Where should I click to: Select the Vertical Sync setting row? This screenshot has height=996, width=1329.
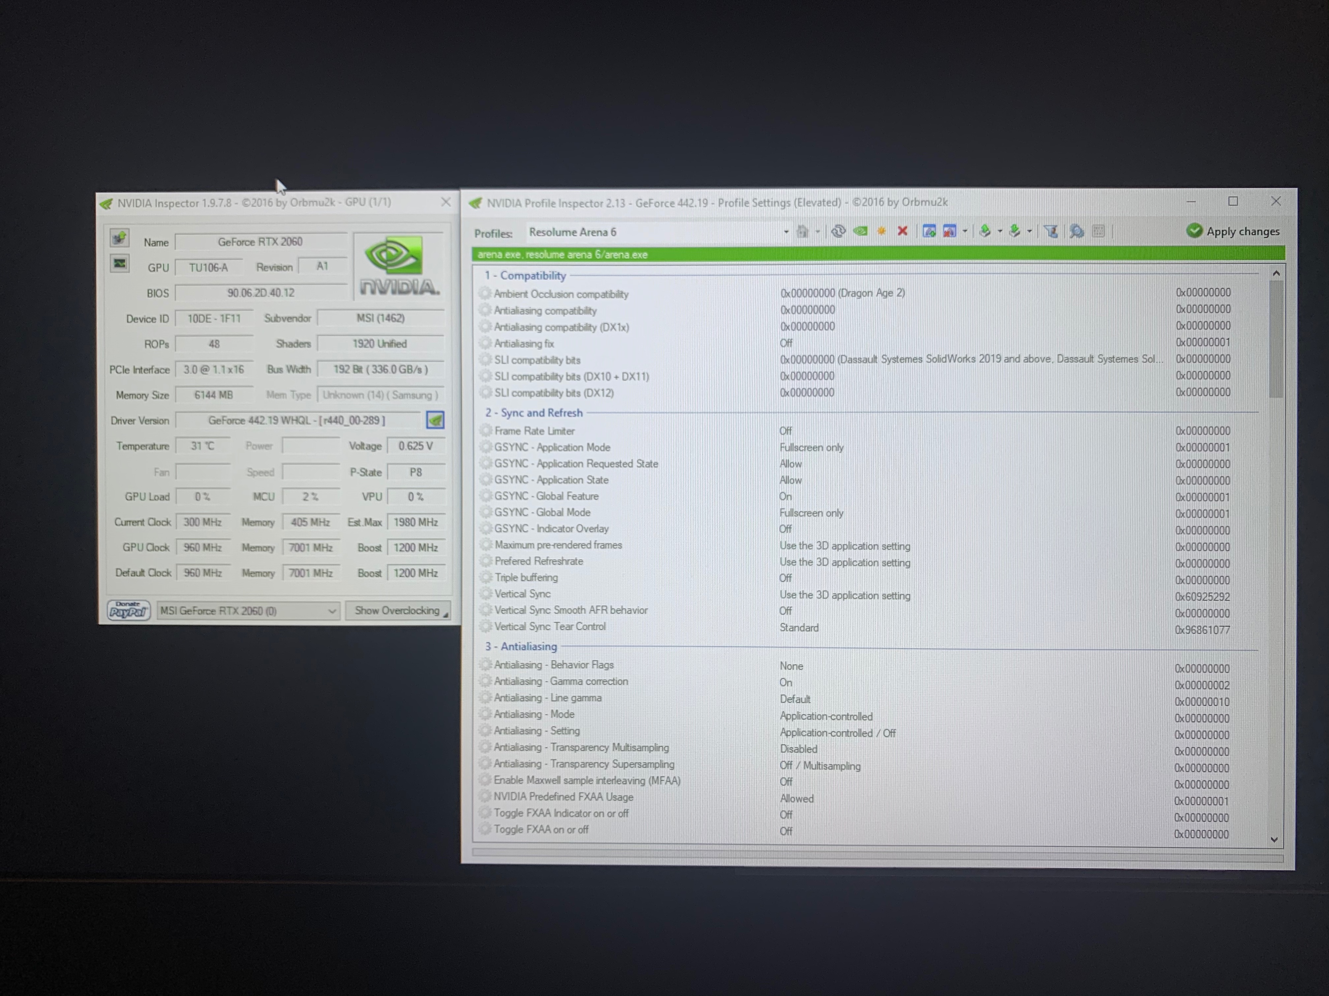pos(523,594)
